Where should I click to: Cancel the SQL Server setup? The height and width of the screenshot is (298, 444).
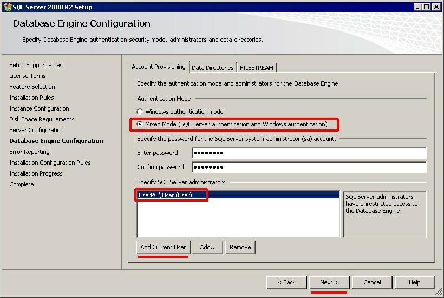[372, 282]
